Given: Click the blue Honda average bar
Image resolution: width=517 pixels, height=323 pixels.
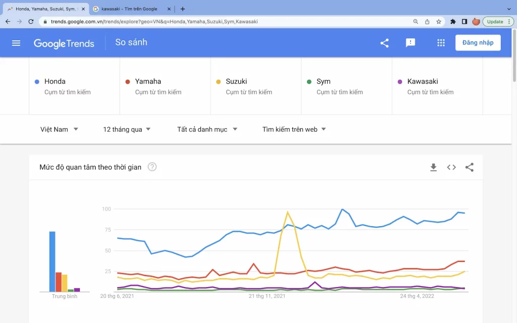Looking at the screenshot, I should click(x=53, y=262).
